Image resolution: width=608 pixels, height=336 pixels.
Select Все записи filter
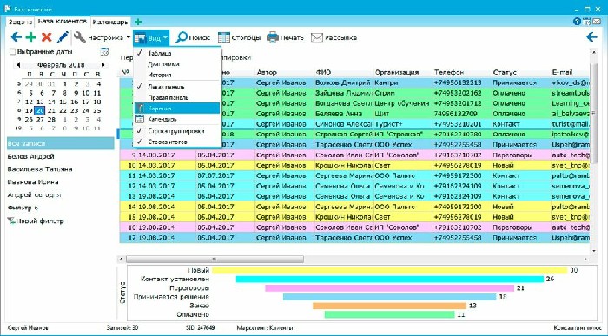[x=61, y=143]
